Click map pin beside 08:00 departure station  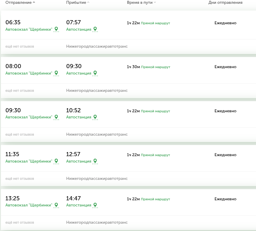click(x=56, y=73)
